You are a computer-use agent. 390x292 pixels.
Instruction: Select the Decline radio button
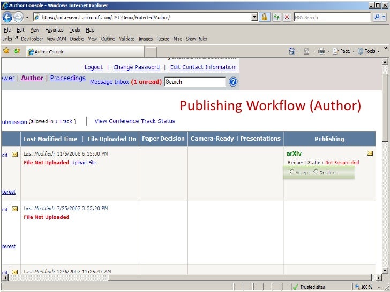(x=316, y=172)
